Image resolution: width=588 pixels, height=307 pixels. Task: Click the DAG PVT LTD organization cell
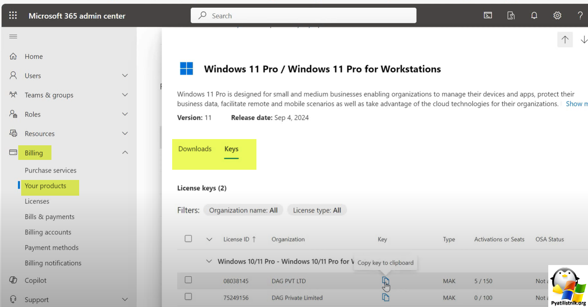coord(289,281)
